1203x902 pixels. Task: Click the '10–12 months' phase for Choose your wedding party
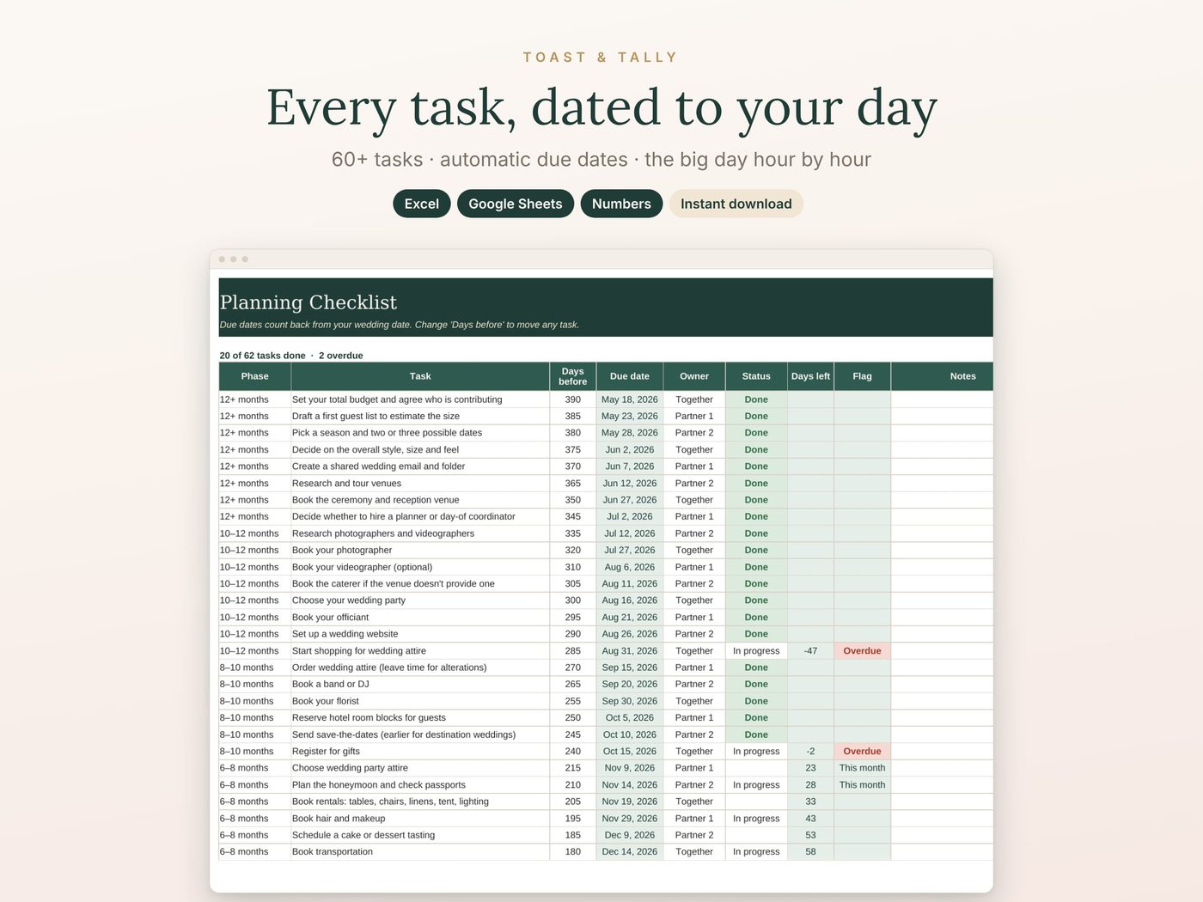coord(255,600)
